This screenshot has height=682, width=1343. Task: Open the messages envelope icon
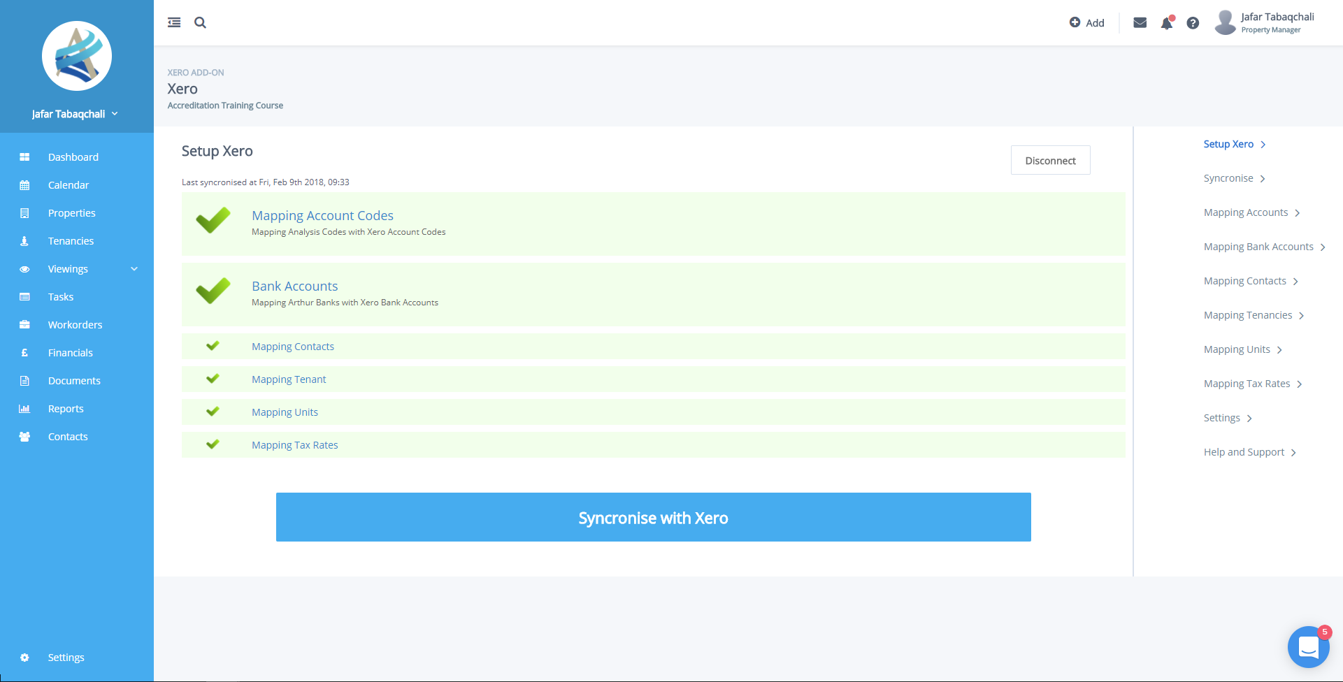(x=1140, y=22)
